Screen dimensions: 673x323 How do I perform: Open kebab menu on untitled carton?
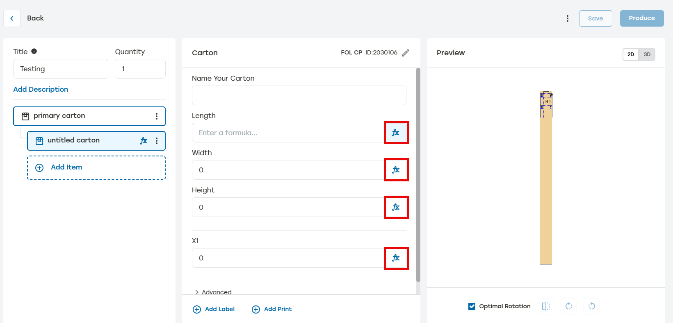tap(157, 141)
